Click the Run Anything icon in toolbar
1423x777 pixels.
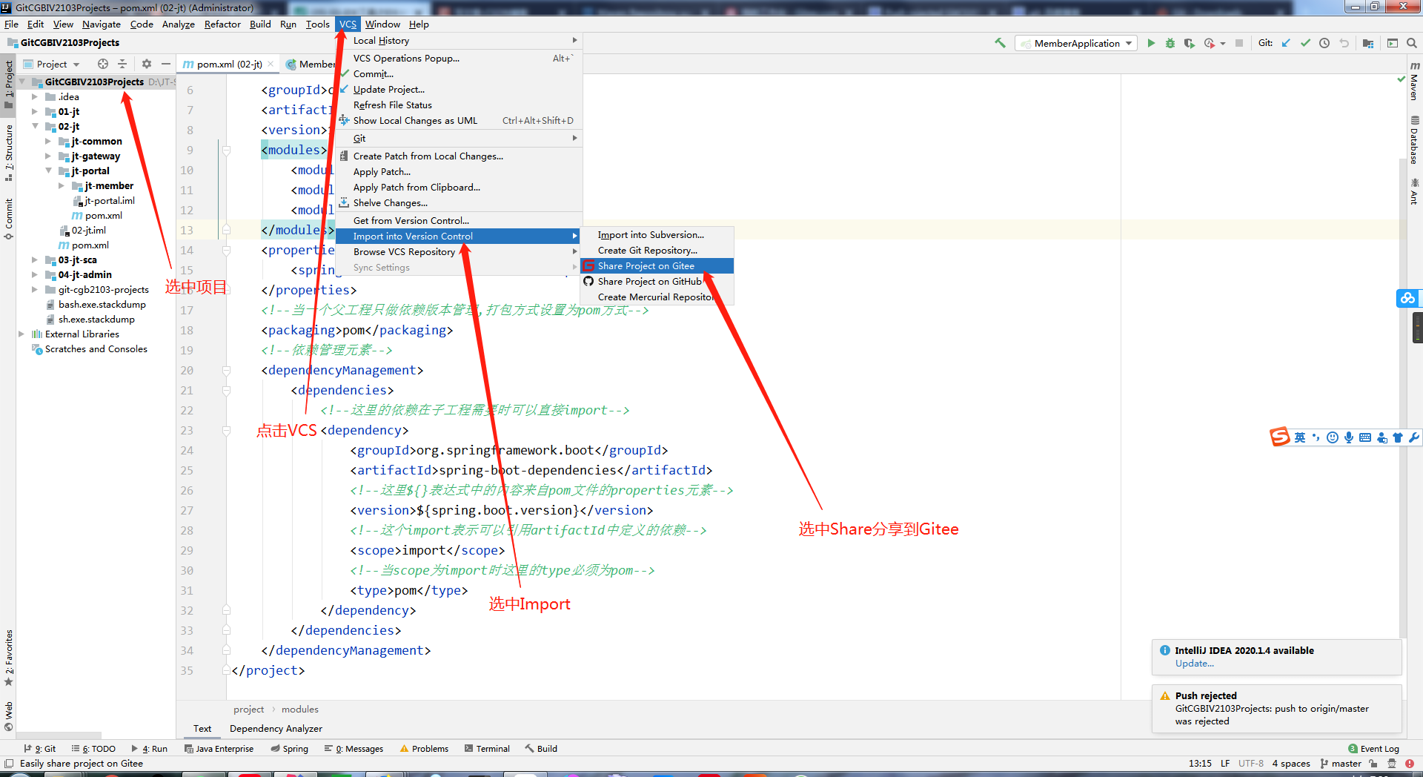coord(1393,43)
